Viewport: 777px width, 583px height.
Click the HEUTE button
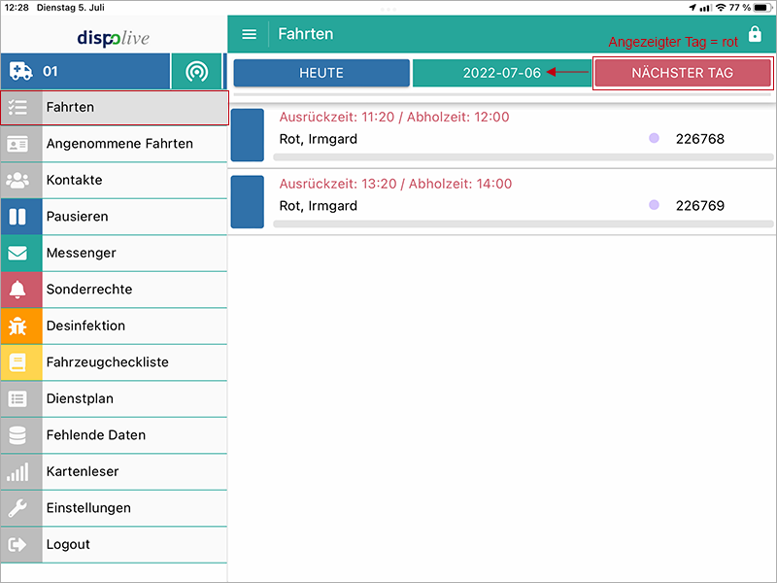point(321,73)
